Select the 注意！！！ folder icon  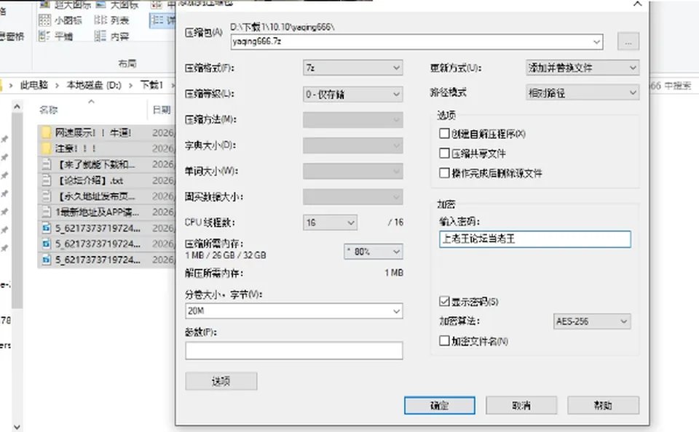46,148
